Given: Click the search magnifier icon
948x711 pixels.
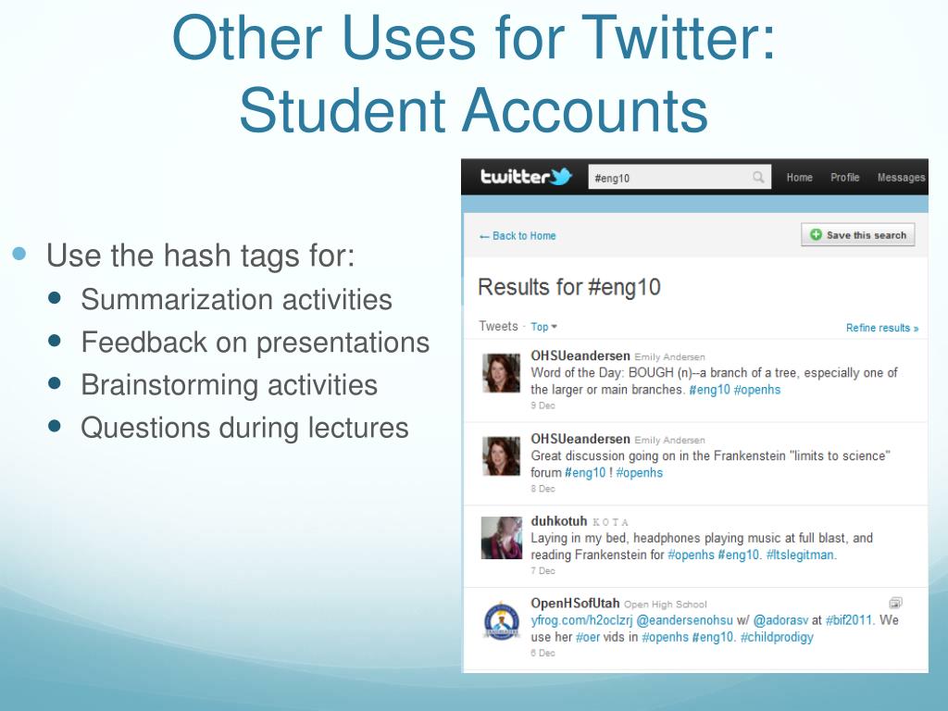Looking at the screenshot, I should pyautogui.click(x=758, y=177).
